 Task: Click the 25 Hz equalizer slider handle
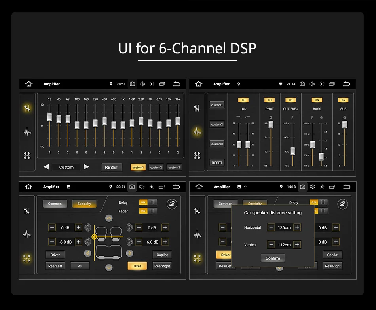[49, 117]
